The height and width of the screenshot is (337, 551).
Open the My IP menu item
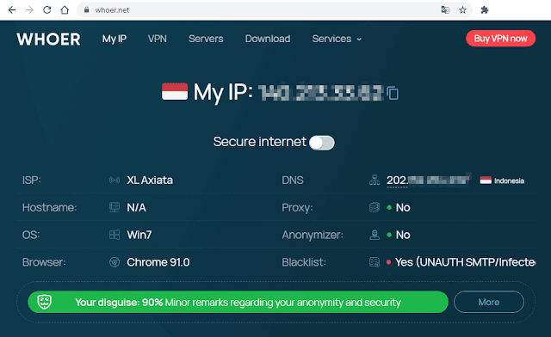[115, 39]
